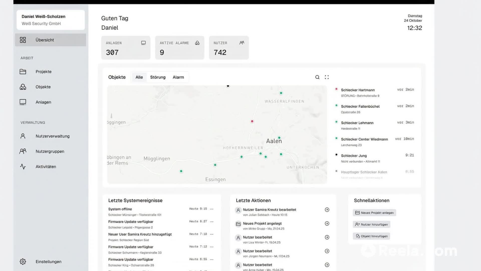
Task: Open options for Neuer User Samira Kreutz event
Action: (x=212, y=234)
